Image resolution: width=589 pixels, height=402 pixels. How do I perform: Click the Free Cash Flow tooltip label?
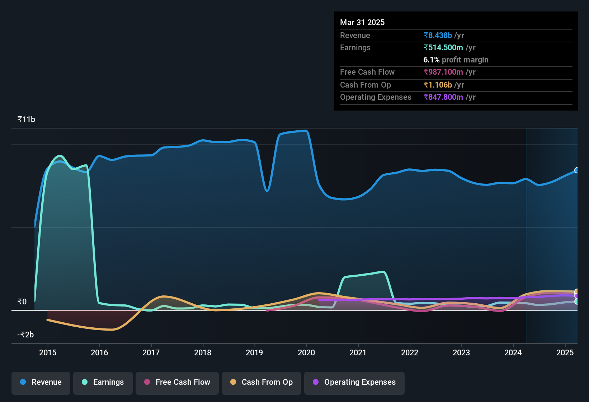367,72
